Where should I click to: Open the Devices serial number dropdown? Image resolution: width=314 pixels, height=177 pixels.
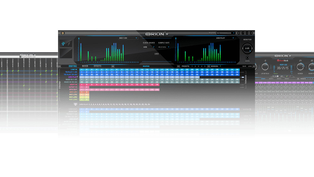click(x=226, y=33)
